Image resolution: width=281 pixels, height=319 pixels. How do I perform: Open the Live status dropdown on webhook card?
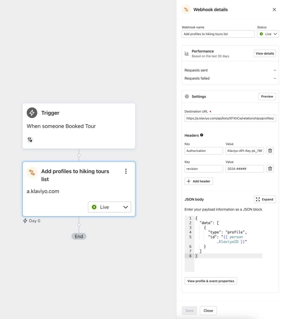109,207
